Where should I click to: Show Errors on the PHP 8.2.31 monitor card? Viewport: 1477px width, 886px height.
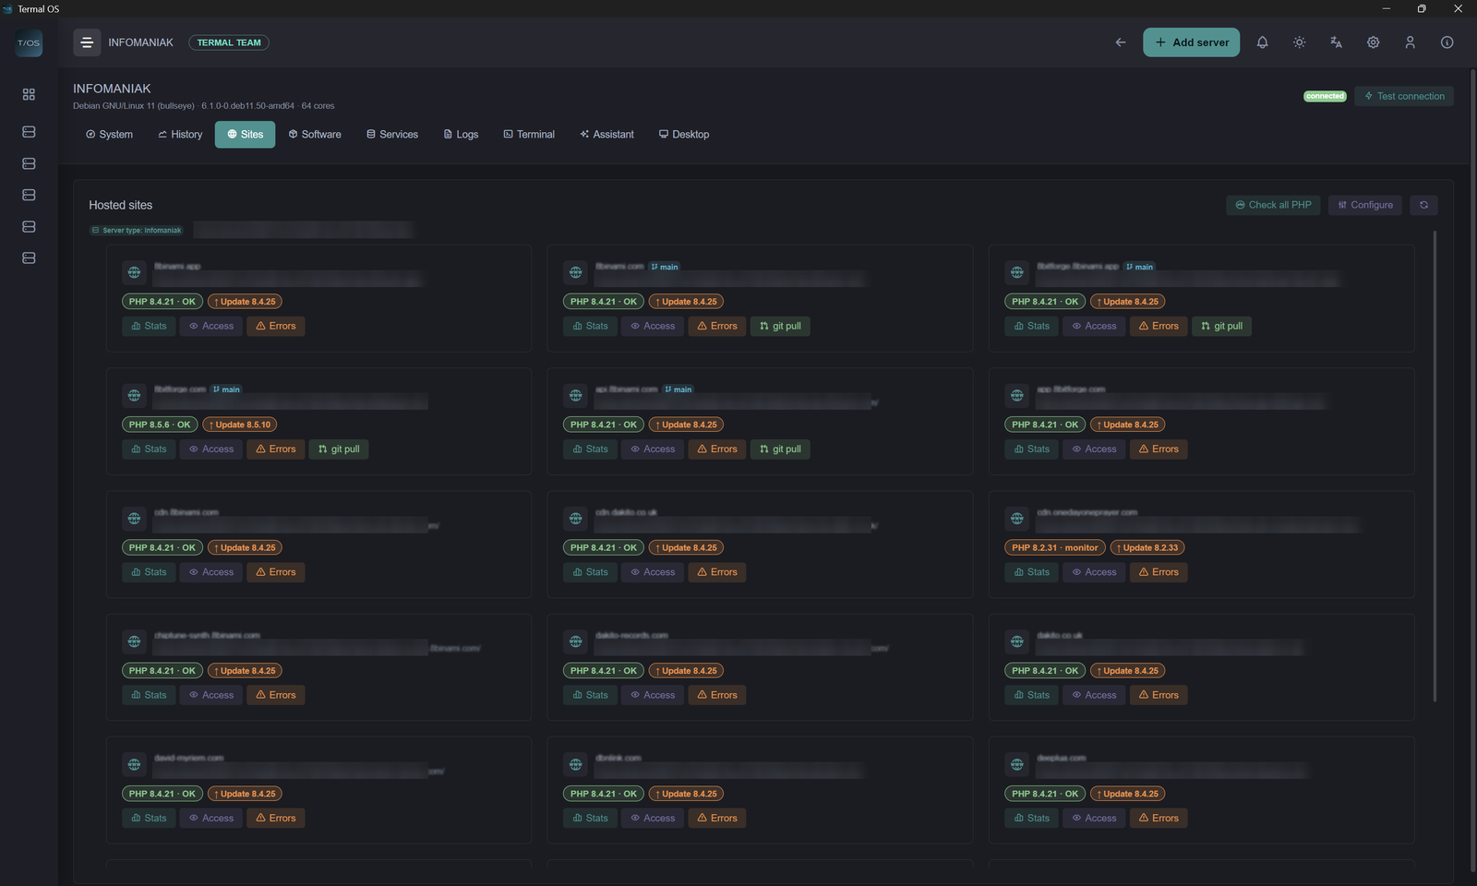point(1159,572)
